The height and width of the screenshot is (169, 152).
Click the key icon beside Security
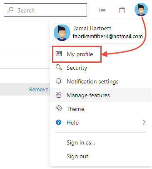[59, 67]
